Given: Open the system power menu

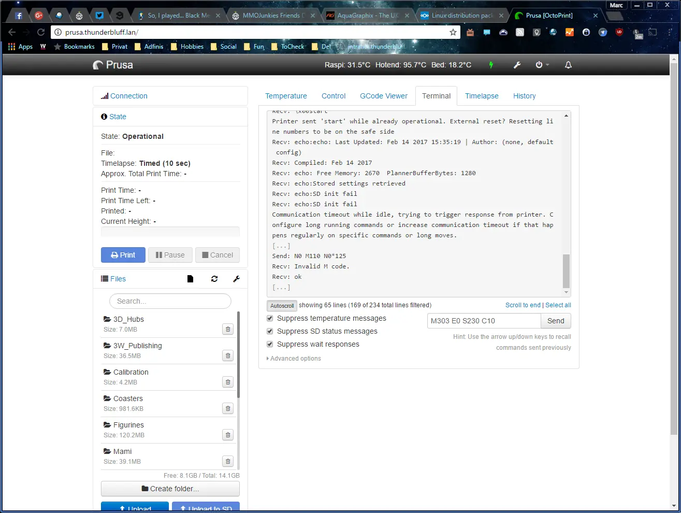Looking at the screenshot, I should coord(541,65).
